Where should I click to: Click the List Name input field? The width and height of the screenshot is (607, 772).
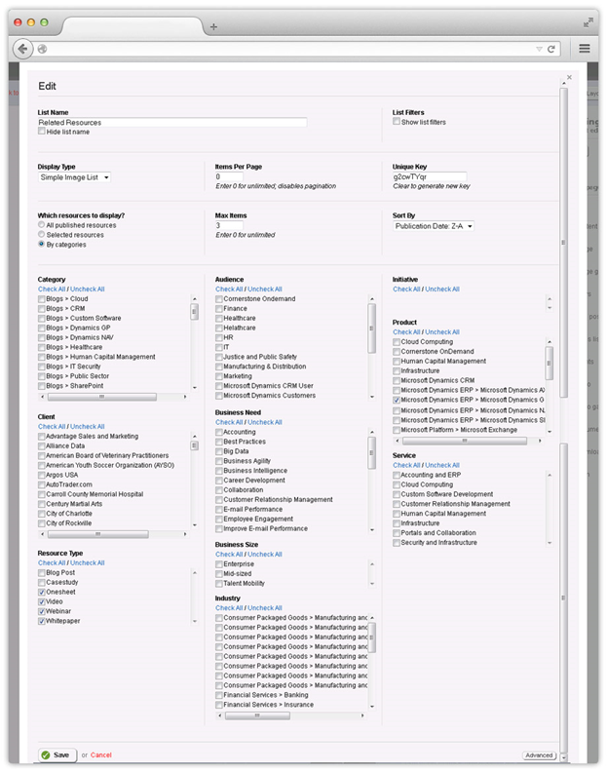tap(172, 122)
